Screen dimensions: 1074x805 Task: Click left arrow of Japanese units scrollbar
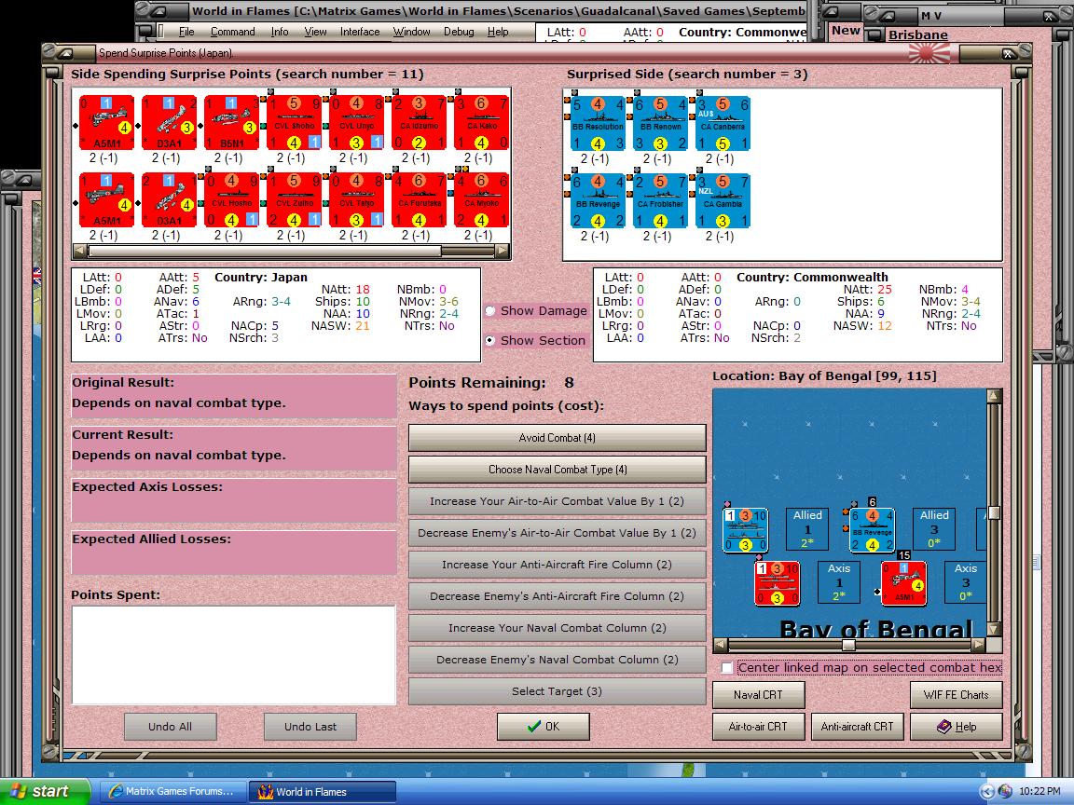coord(79,252)
